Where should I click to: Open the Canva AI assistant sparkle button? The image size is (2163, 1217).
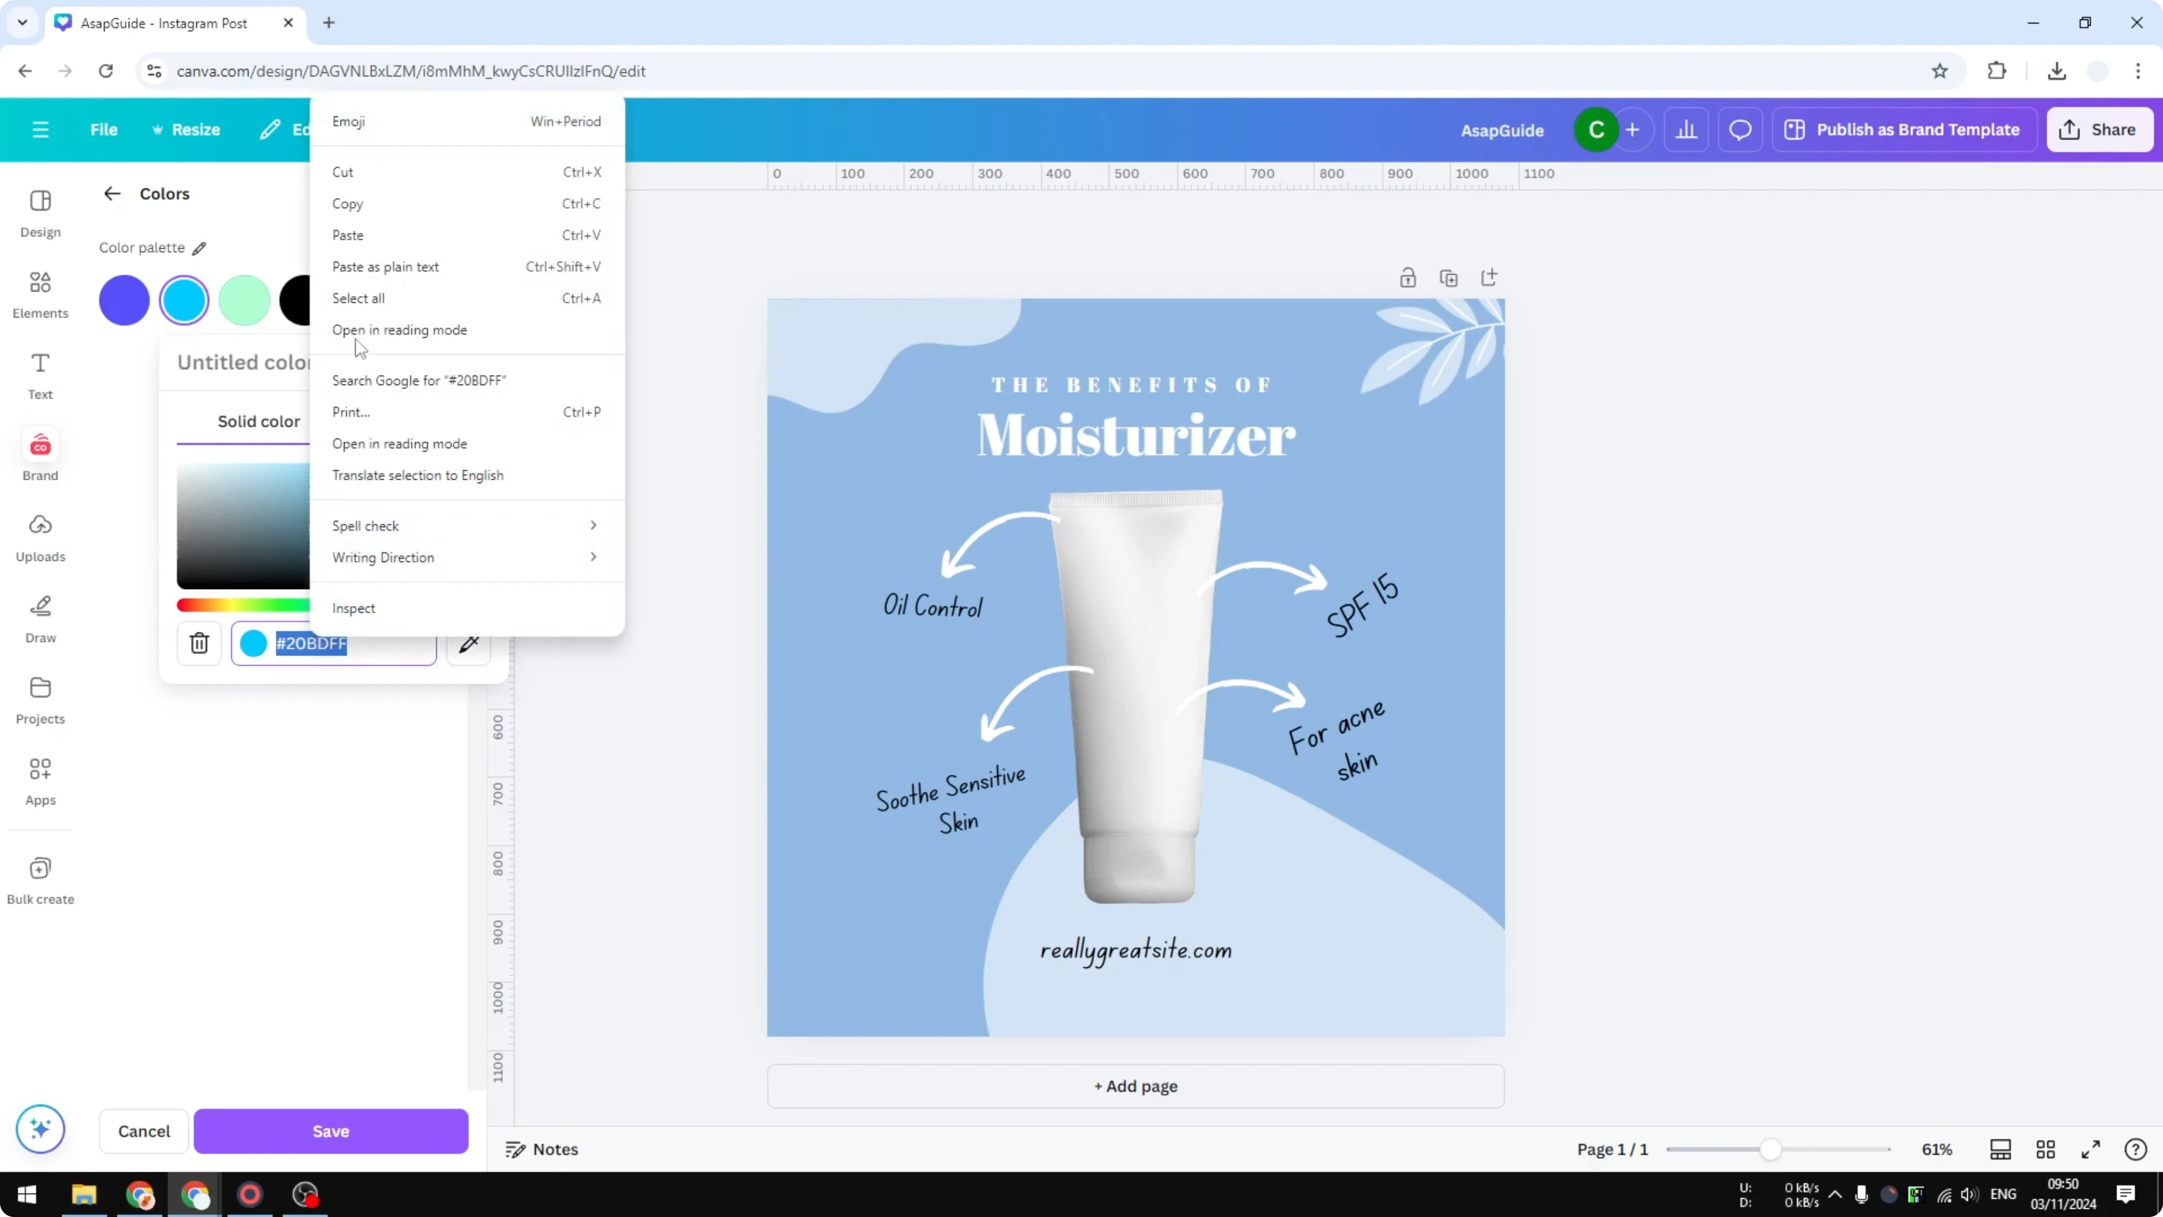pyautogui.click(x=39, y=1129)
